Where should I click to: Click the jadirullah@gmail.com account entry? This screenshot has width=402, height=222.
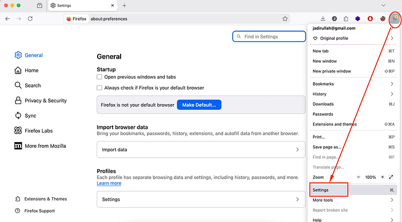coord(354,28)
